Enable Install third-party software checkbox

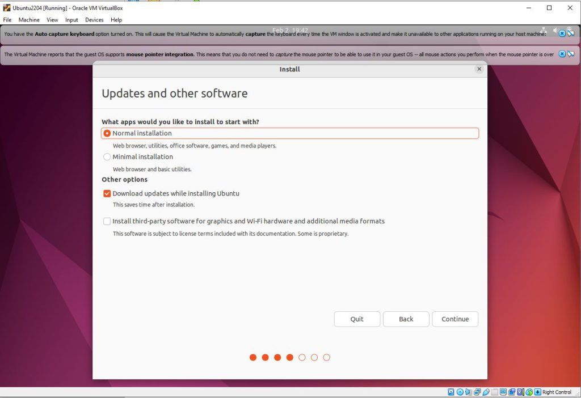(x=107, y=222)
